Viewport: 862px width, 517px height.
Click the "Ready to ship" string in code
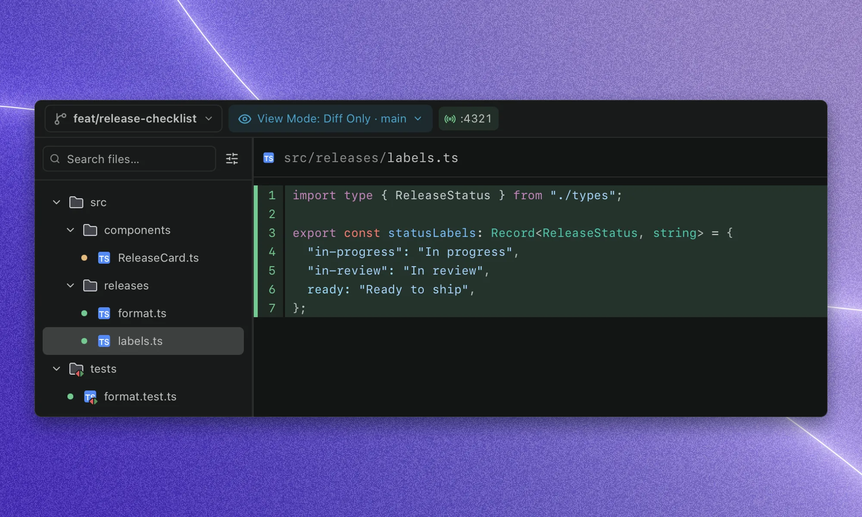pyautogui.click(x=413, y=290)
